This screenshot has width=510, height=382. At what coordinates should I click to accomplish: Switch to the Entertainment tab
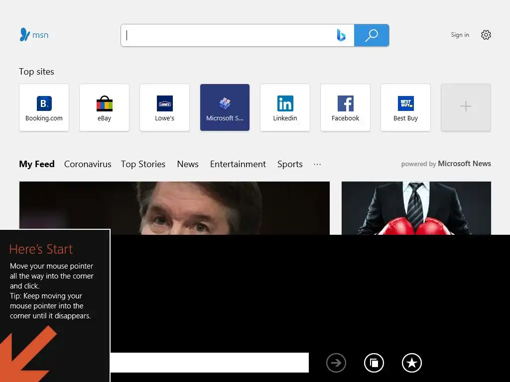pyautogui.click(x=238, y=164)
